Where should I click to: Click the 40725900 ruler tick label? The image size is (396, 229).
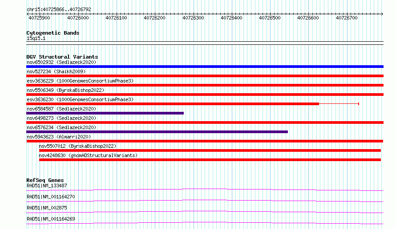click(40, 18)
